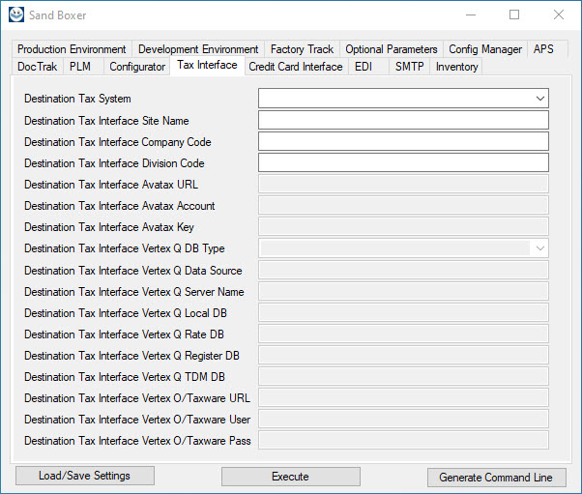The image size is (582, 494).
Task: Maximize the Sand Boxer window
Action: tap(514, 15)
